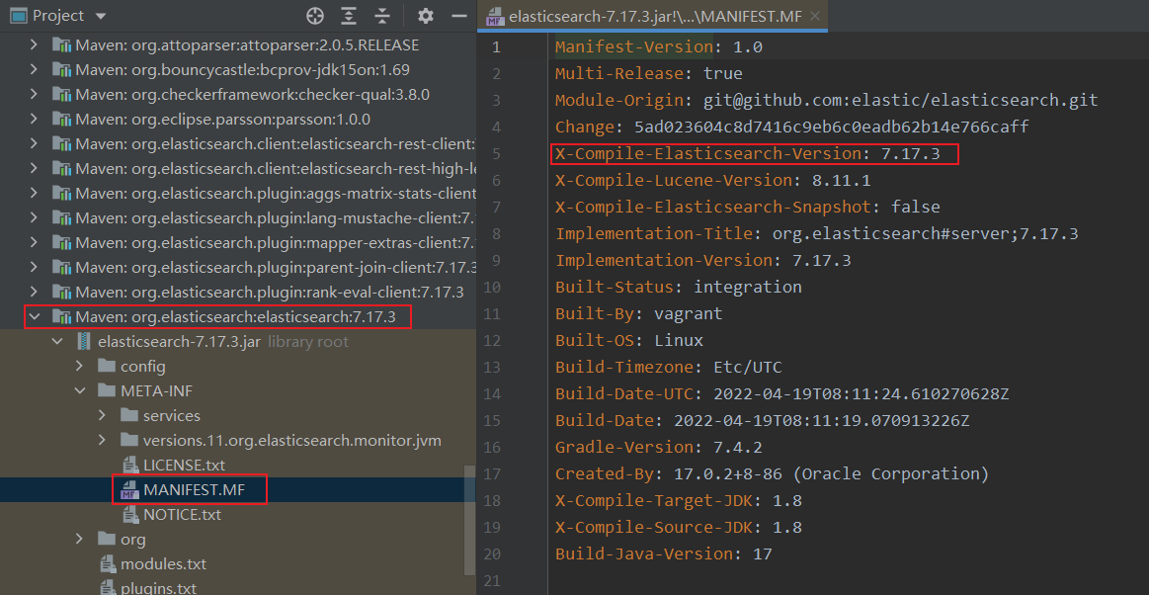1149x595 pixels.
Task: Open Project panel settings gear
Action: click(426, 16)
